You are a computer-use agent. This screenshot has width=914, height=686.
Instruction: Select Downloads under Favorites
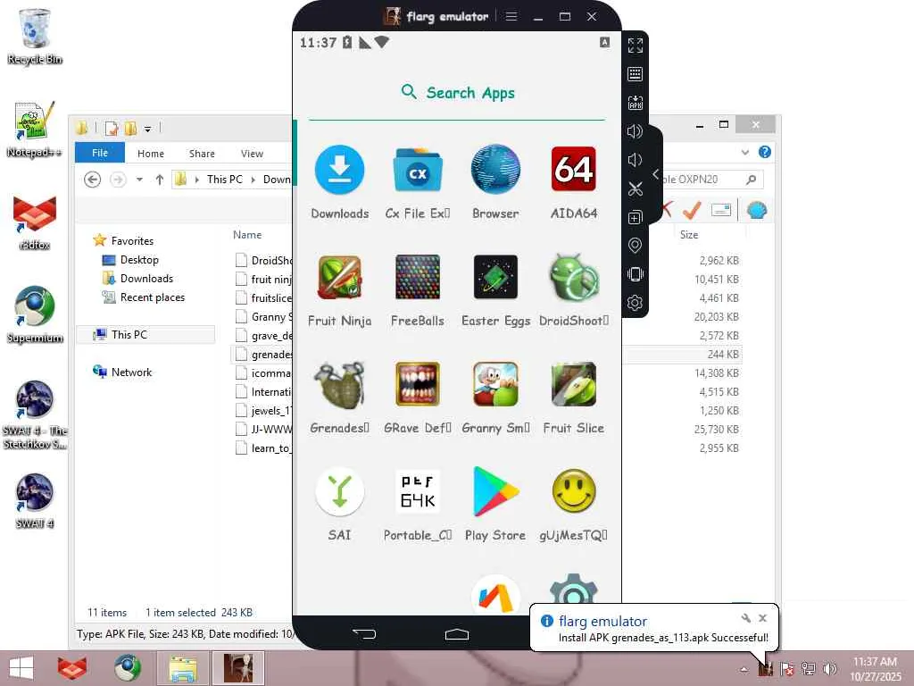146,279
